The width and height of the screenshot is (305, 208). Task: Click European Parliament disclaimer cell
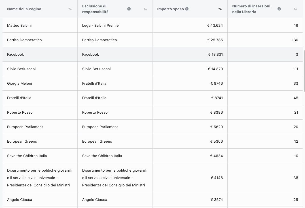pos(100,127)
